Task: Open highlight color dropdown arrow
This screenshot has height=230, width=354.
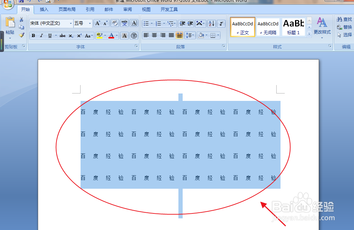Action: tap(105, 36)
